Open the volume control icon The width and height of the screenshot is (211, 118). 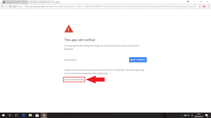click(189, 115)
